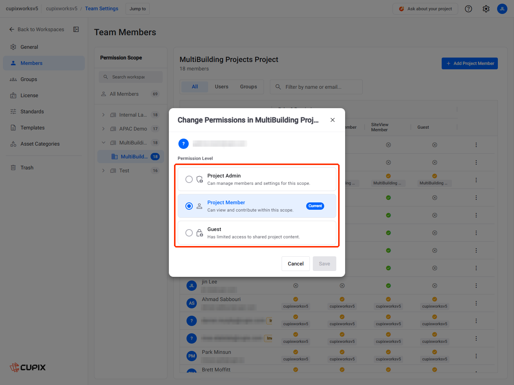Click Add Project Member button
Image resolution: width=514 pixels, height=385 pixels.
coord(470,63)
